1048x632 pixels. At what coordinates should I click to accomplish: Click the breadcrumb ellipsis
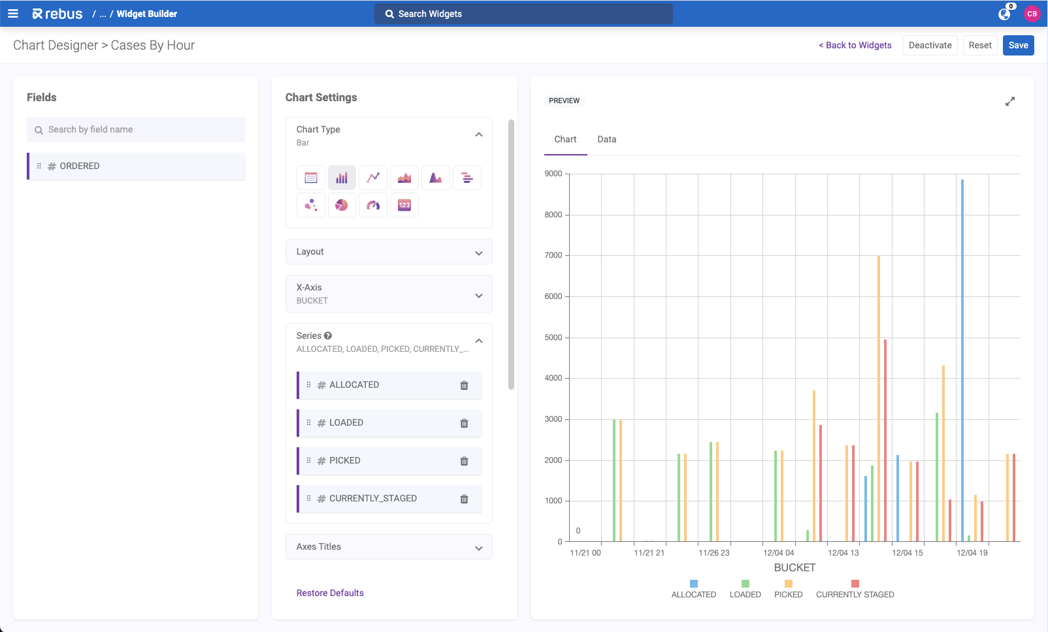point(103,14)
